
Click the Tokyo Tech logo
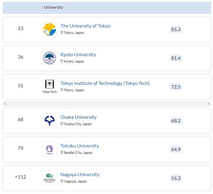point(50,87)
